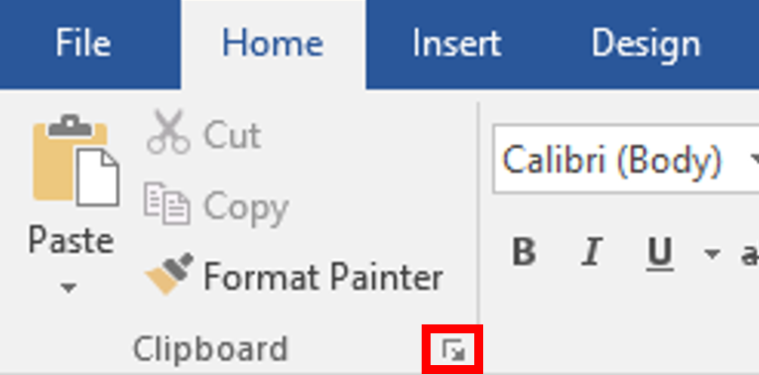Expand Paste options arrow below Paste
This screenshot has width=759, height=375.
pyautogui.click(x=68, y=288)
